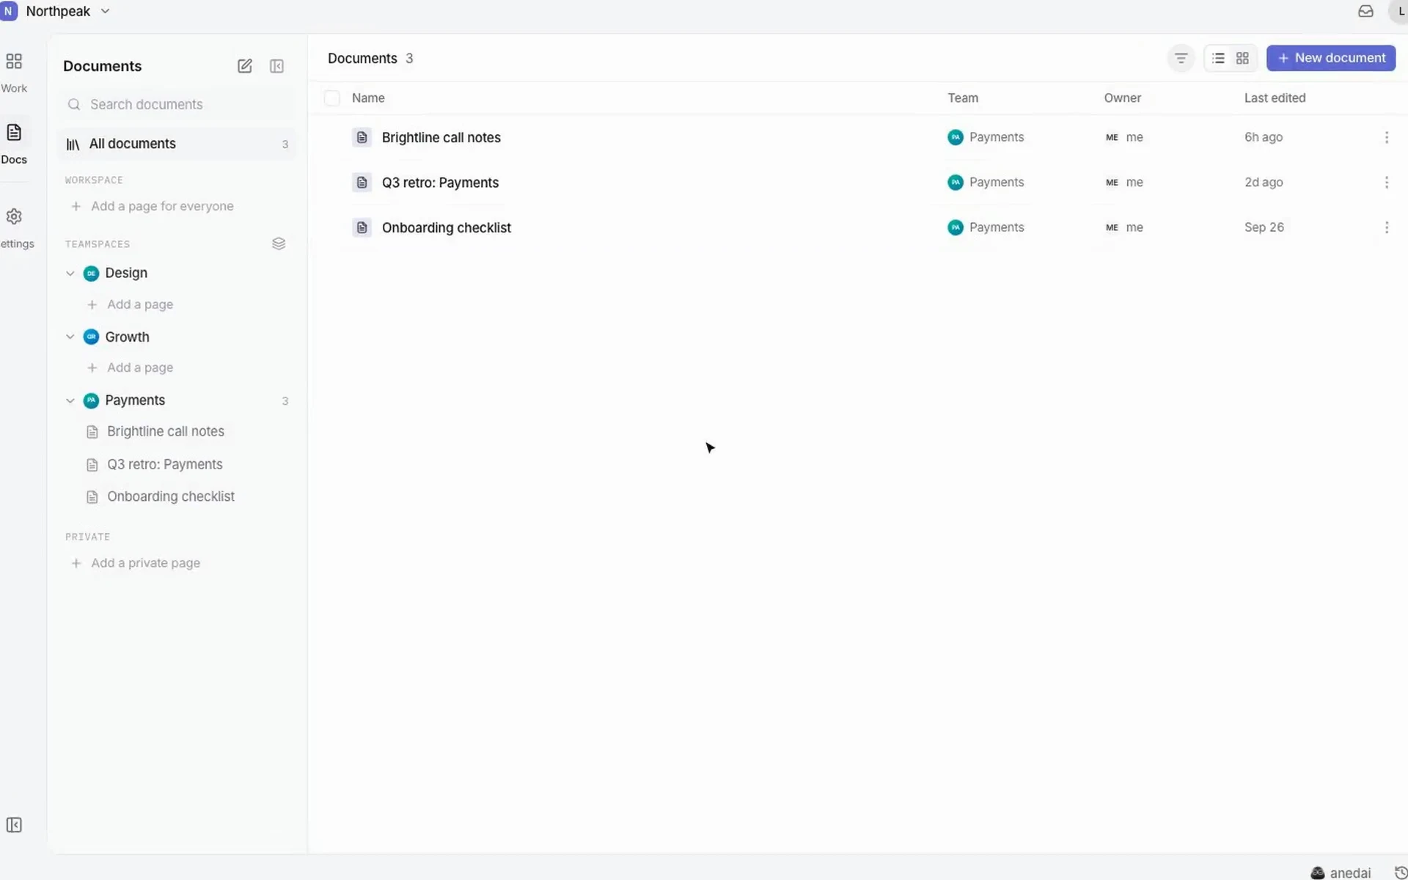Open the inbox icon at top
Image resolution: width=1408 pixels, height=880 pixels.
click(x=1365, y=11)
